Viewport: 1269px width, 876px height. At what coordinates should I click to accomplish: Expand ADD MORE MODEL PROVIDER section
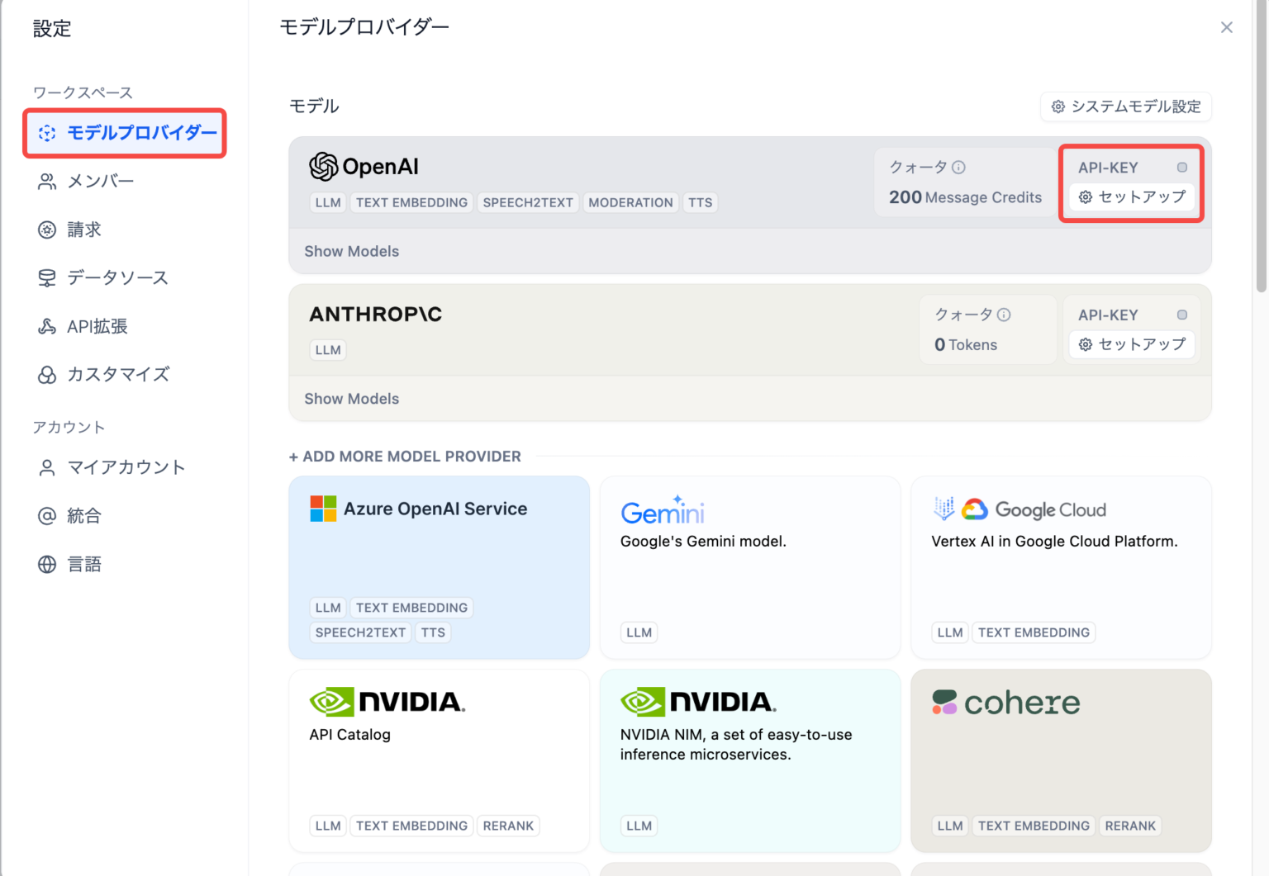(404, 456)
